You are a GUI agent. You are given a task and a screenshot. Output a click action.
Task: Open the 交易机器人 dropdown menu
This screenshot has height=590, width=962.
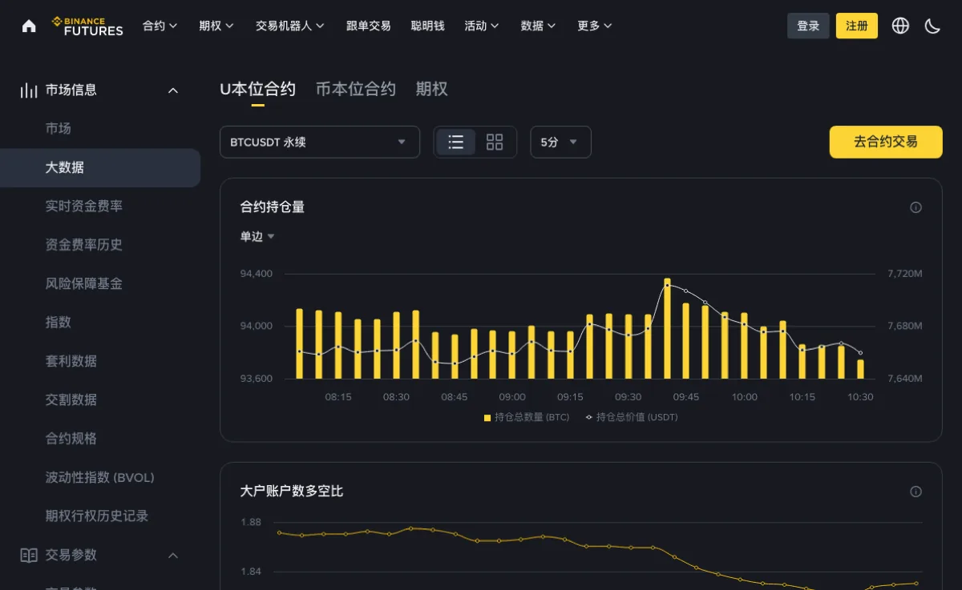290,26
